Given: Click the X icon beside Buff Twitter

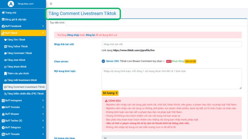Looking at the screenshot, I should pos(3,121).
